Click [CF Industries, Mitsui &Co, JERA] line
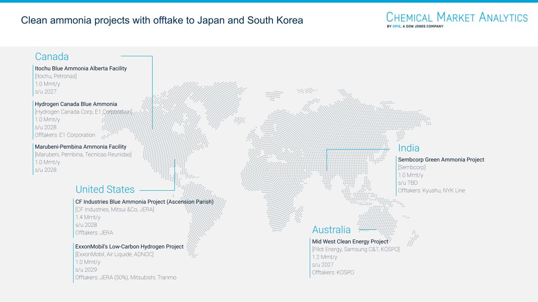 pyautogui.click(x=115, y=210)
